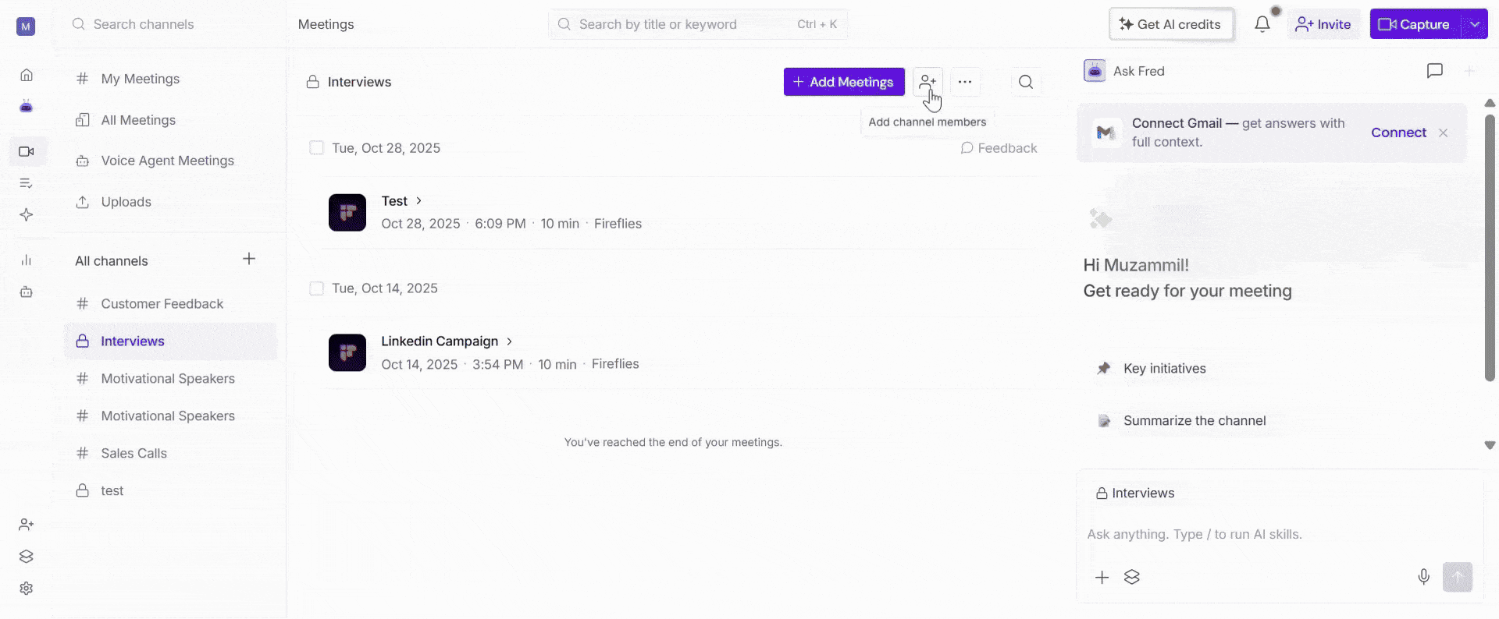Click the microphone icon in Ask Fred
Screen dimensions: 1499x619
point(1423,577)
